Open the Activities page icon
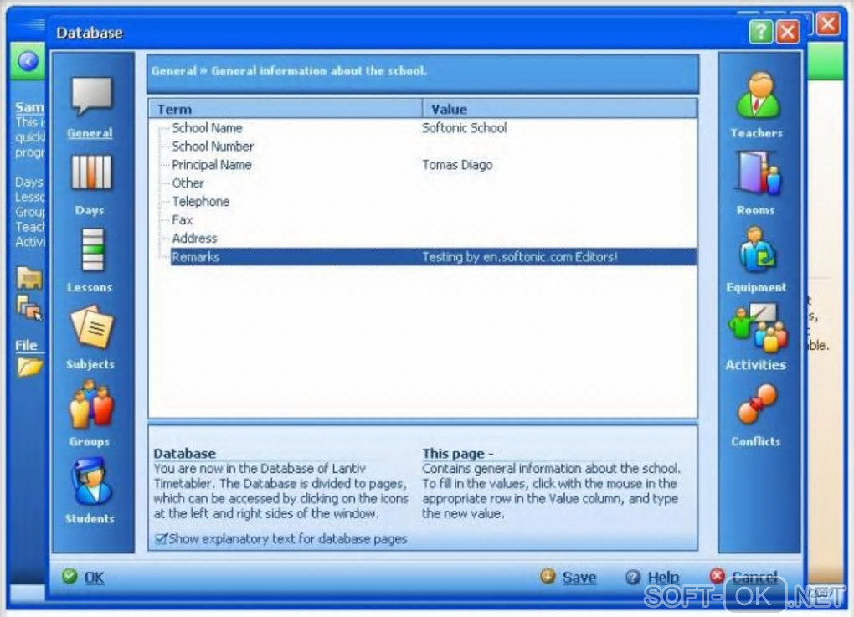Screen dimensions: 854x617 [758, 327]
